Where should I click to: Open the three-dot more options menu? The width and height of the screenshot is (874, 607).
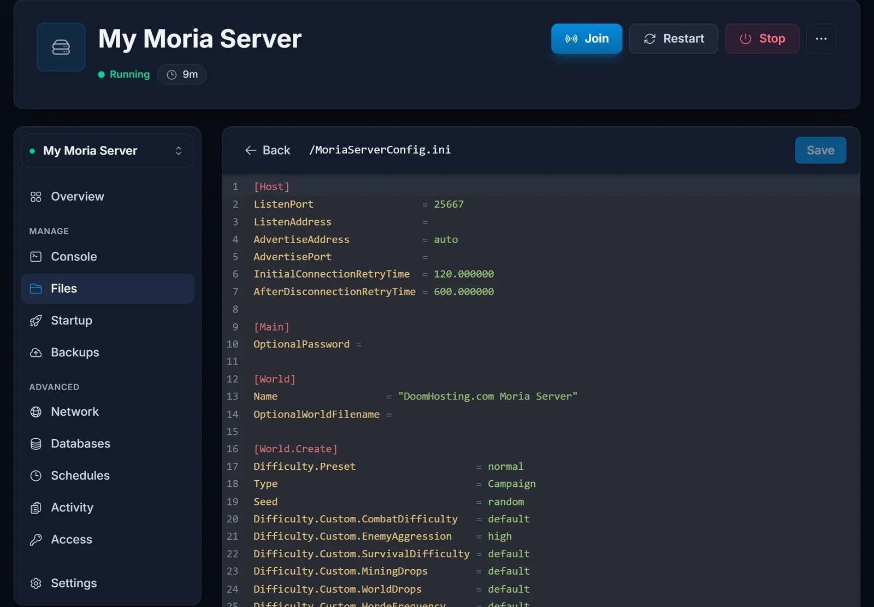820,39
